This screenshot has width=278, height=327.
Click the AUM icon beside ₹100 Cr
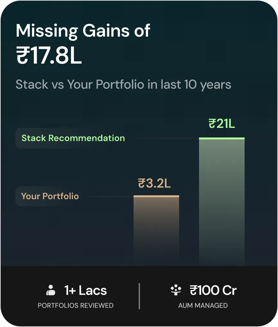(176, 290)
